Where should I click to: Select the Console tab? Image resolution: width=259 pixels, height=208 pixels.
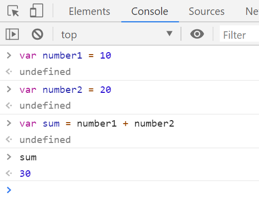(150, 11)
